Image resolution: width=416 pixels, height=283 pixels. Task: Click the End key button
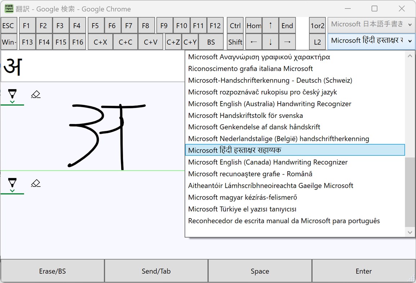pos(287,26)
